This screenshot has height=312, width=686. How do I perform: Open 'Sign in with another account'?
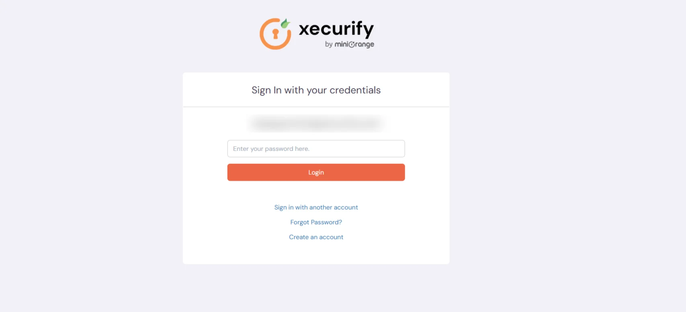coord(316,207)
